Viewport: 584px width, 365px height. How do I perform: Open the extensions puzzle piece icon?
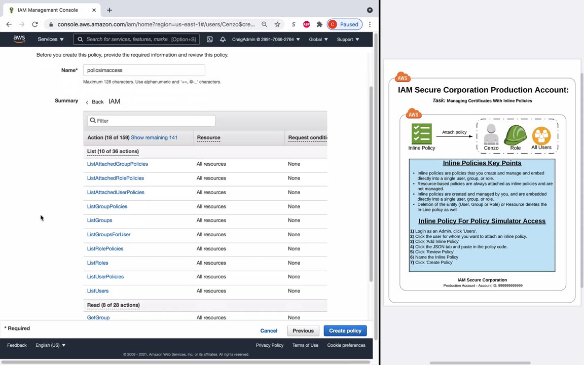tap(319, 24)
